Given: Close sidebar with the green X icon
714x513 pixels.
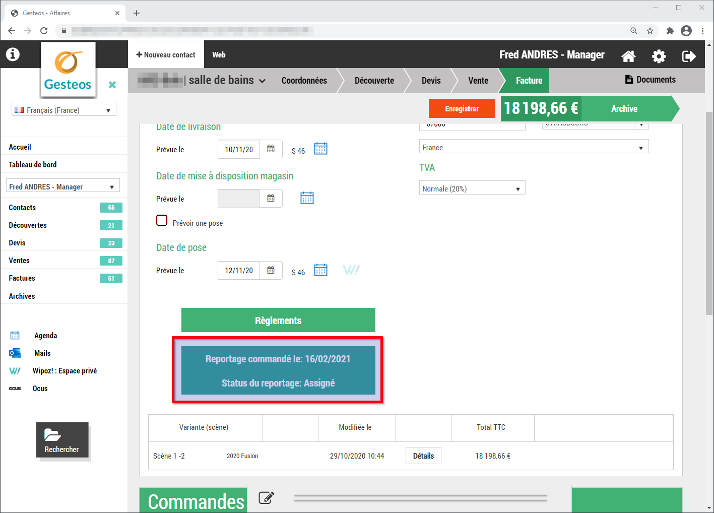Looking at the screenshot, I should point(112,85).
